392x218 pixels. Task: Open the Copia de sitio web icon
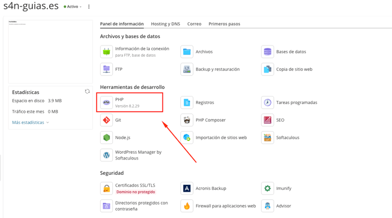tap(267, 69)
